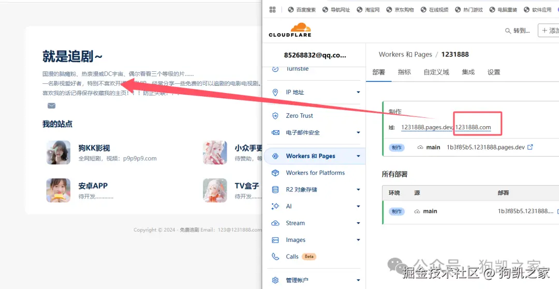Click the external link icon beside 1b3f85b5.1231888.pages.dev
559x289 pixels.
tap(530, 147)
